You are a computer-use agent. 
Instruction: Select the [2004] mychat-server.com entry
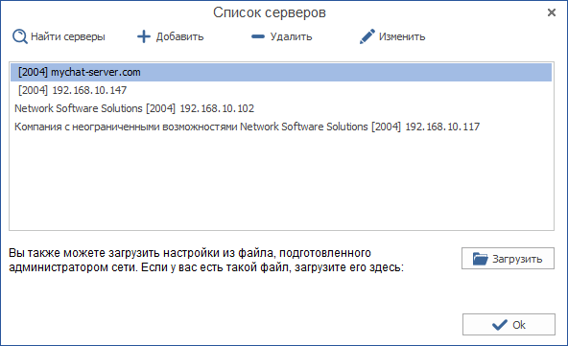[x=281, y=72]
